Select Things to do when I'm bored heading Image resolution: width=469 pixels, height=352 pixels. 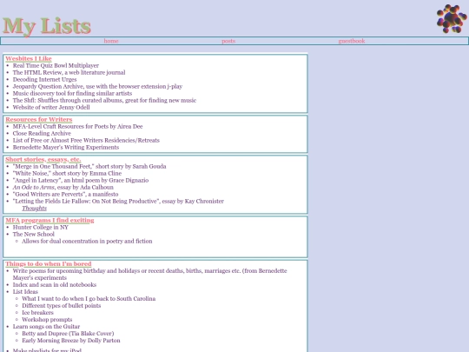48,264
